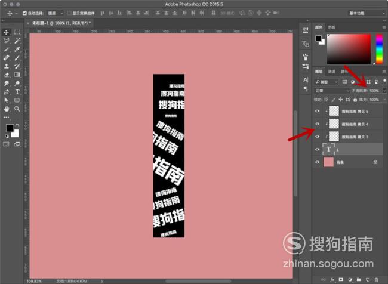
Task: Open the Color panel flyout menu
Action: [384, 27]
